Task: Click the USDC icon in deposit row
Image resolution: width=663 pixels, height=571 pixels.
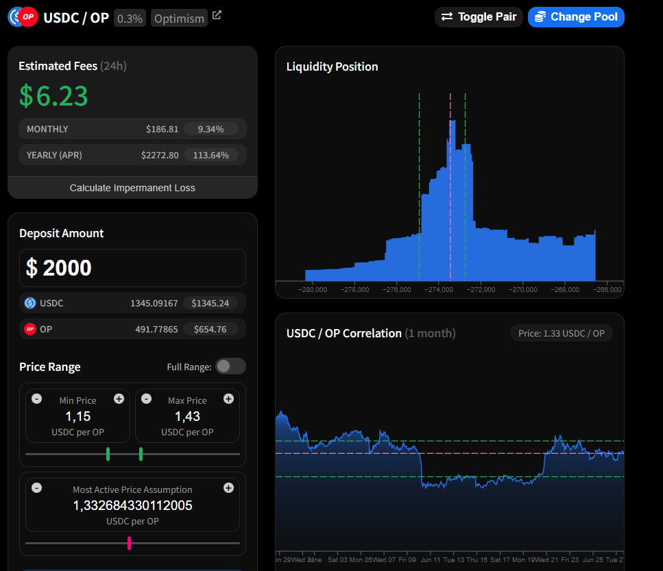Action: pyautogui.click(x=30, y=303)
